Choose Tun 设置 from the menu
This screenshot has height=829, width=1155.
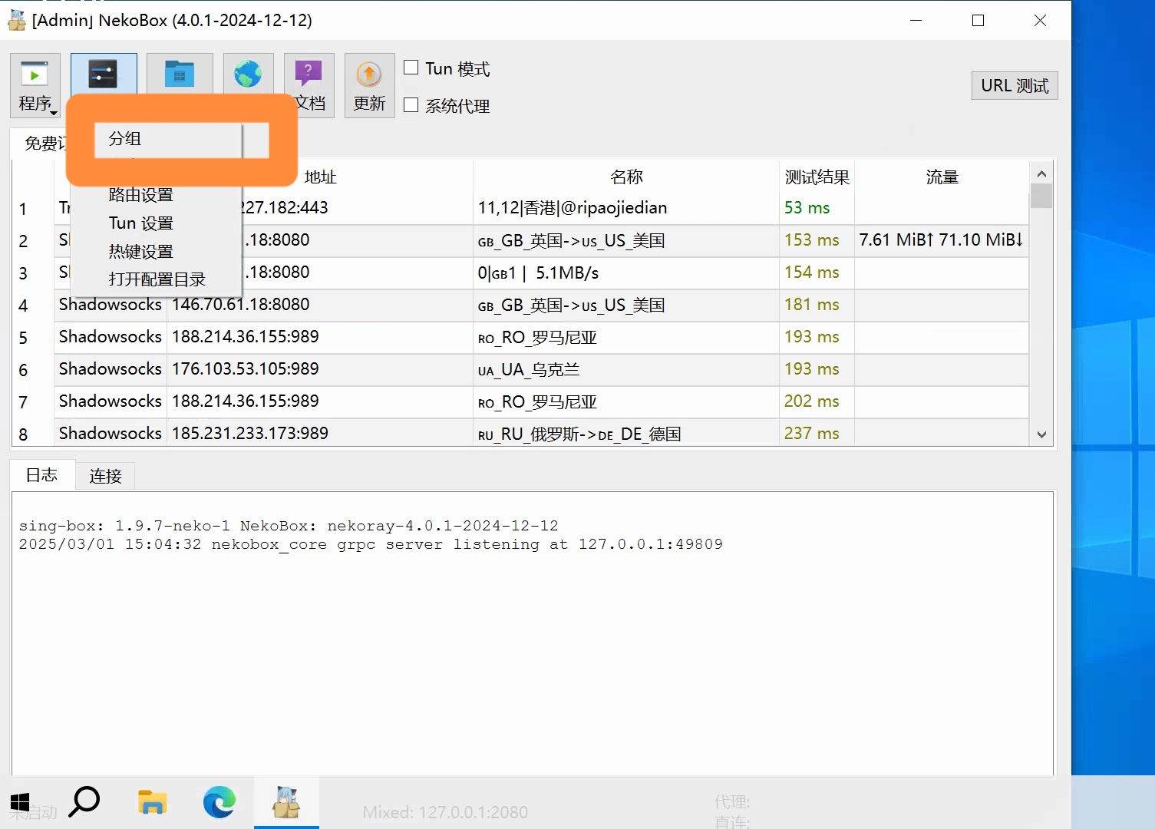point(141,223)
